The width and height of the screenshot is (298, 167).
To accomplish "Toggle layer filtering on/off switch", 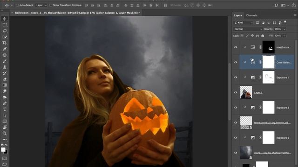I will (x=285, y=22).
